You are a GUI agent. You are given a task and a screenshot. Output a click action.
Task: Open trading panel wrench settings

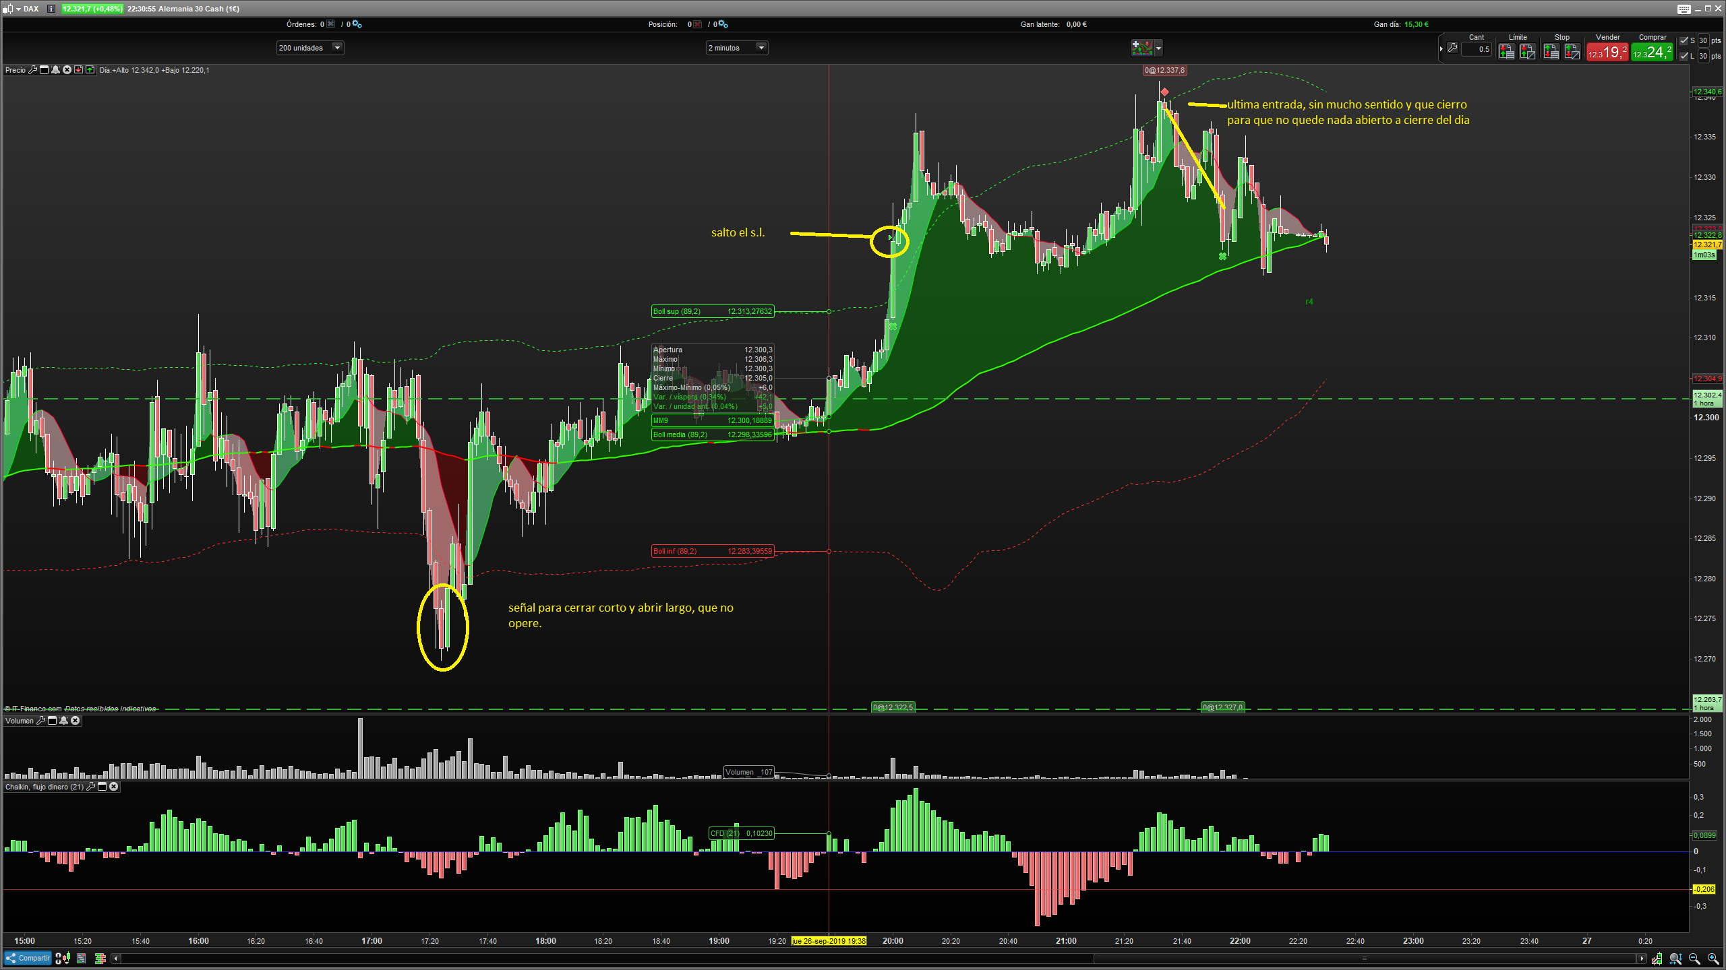point(1452,48)
